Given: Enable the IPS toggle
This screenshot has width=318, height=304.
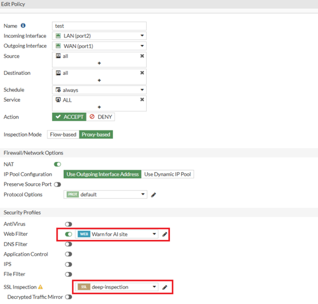Looking at the screenshot, I should tap(69, 264).
